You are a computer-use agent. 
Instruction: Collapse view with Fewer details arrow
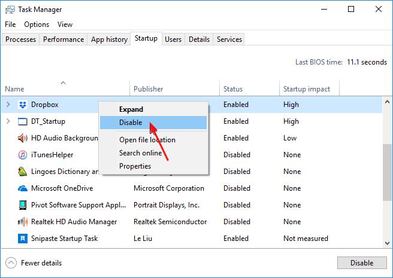pyautogui.click(x=11, y=263)
